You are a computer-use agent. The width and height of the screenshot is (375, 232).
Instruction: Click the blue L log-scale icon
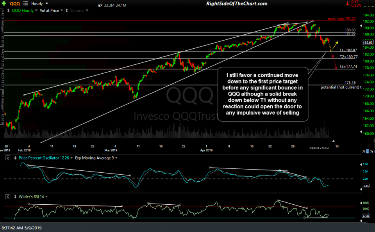click(367, 151)
